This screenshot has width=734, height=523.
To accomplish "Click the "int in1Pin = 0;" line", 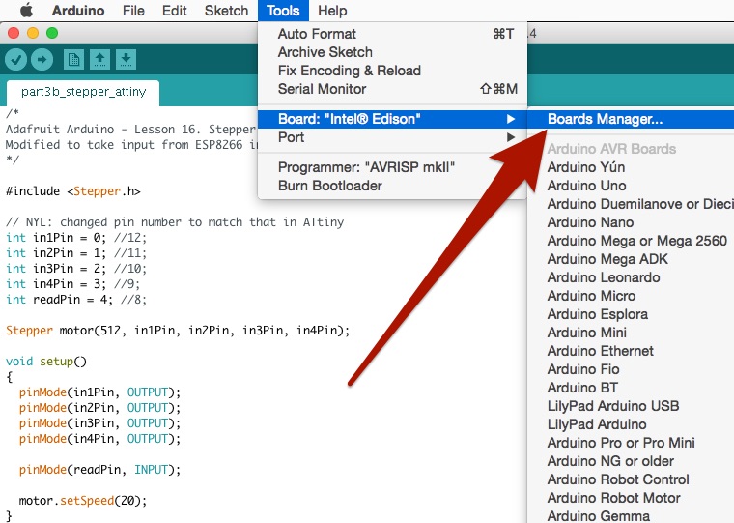I will click(x=76, y=238).
